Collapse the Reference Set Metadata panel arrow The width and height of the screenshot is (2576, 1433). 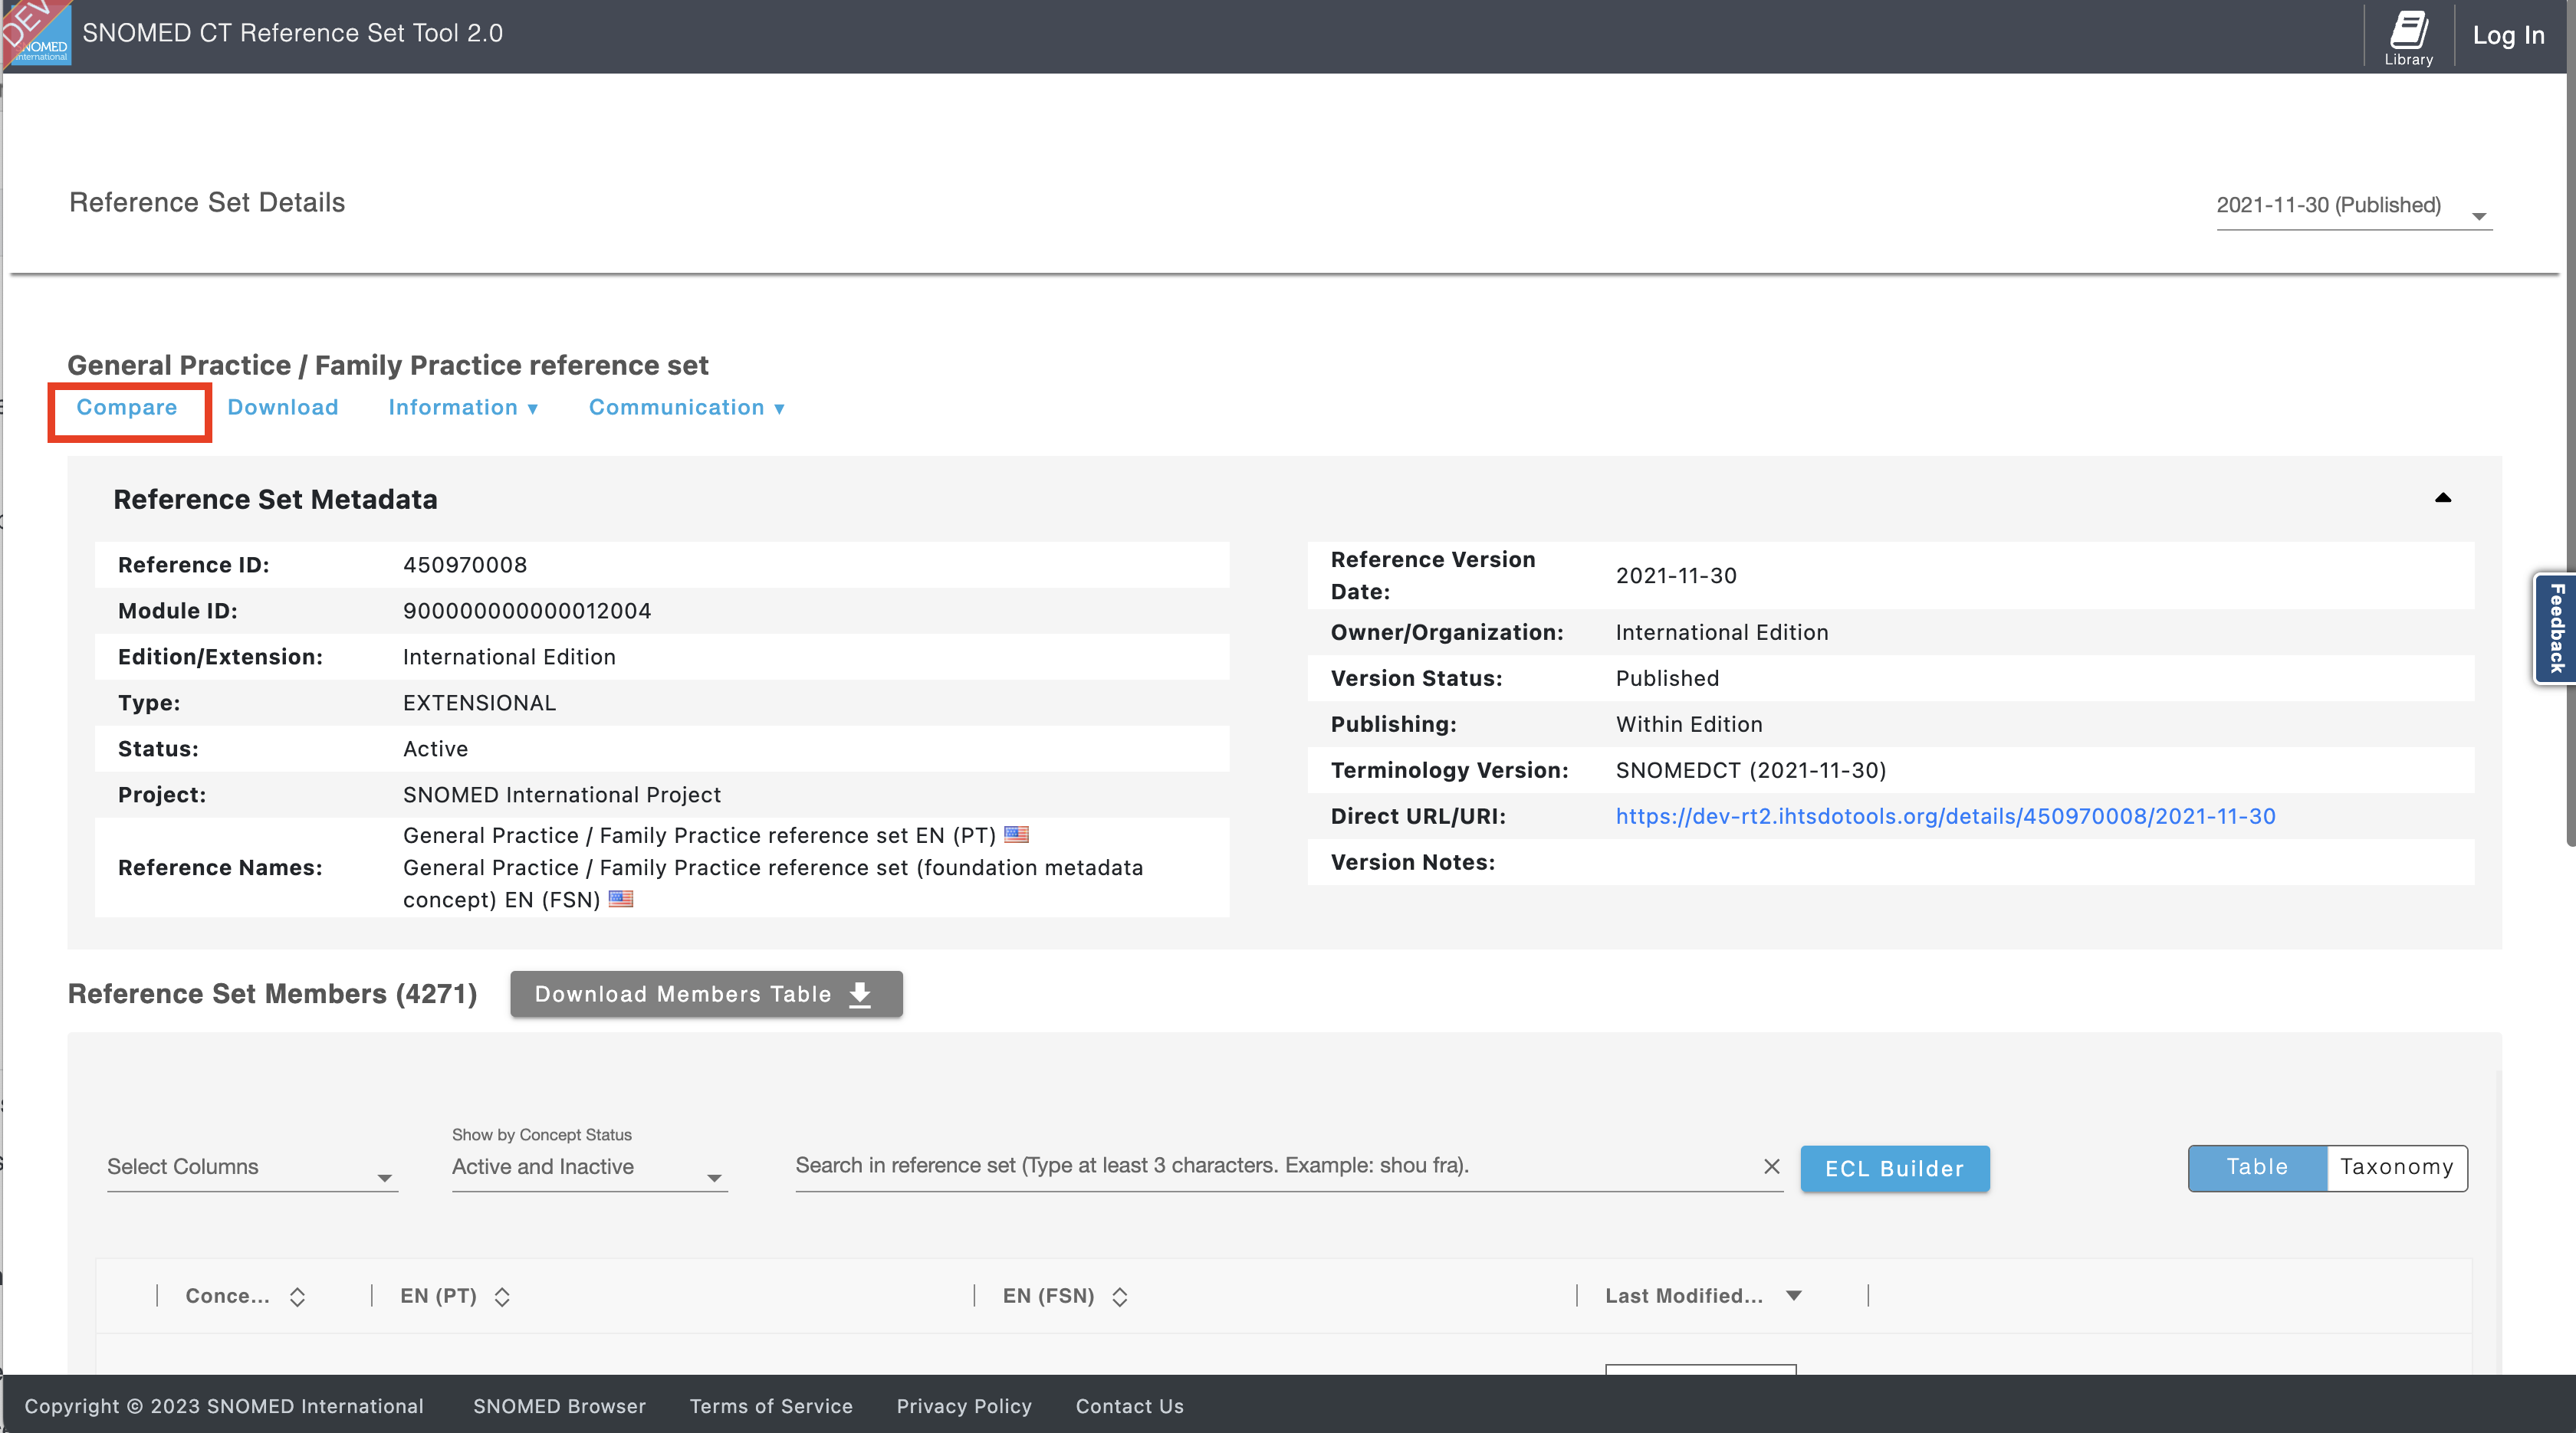pyautogui.click(x=2442, y=497)
